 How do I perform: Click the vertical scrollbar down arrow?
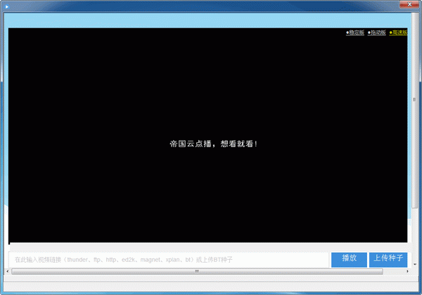click(415, 264)
